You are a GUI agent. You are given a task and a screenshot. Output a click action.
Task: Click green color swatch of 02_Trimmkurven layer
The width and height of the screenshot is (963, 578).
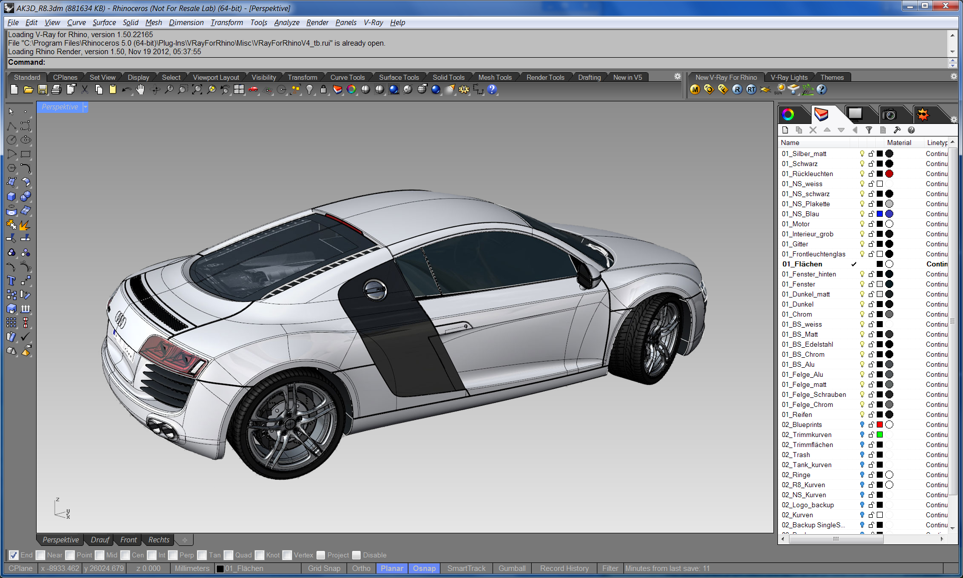point(880,435)
